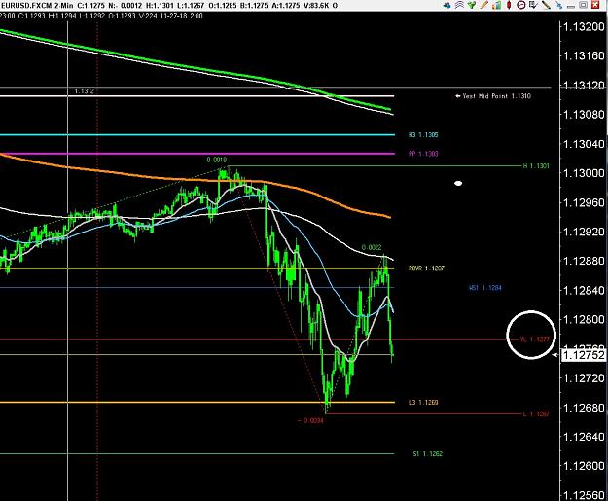
Task: Click the green filter funnel icon
Action: pyautogui.click(x=472, y=5)
